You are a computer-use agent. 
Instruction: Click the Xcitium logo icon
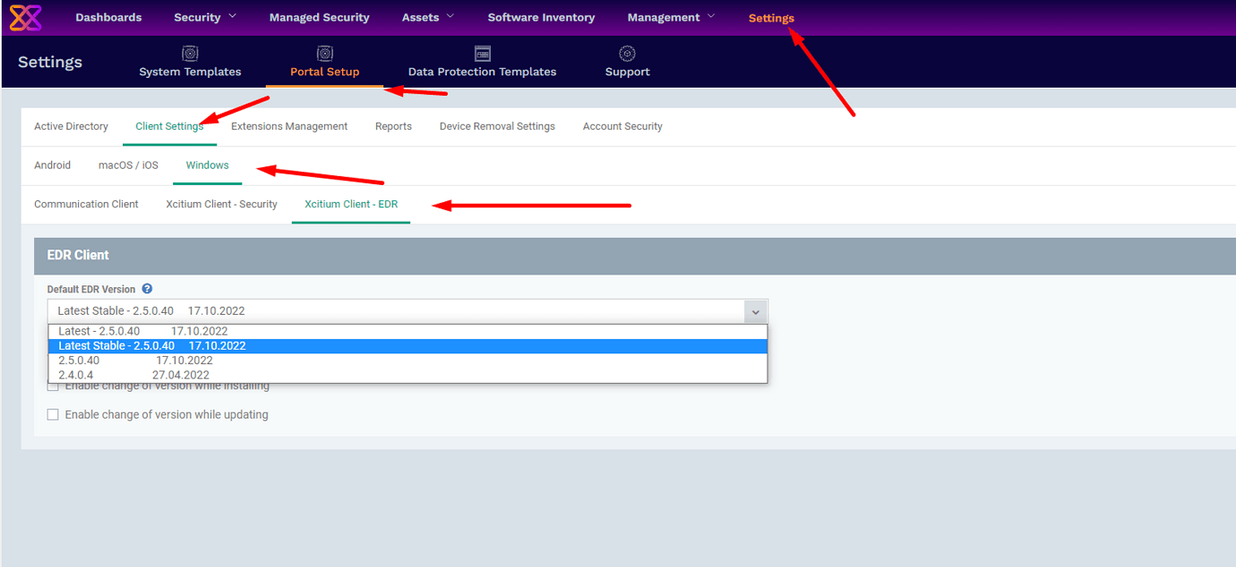(24, 17)
